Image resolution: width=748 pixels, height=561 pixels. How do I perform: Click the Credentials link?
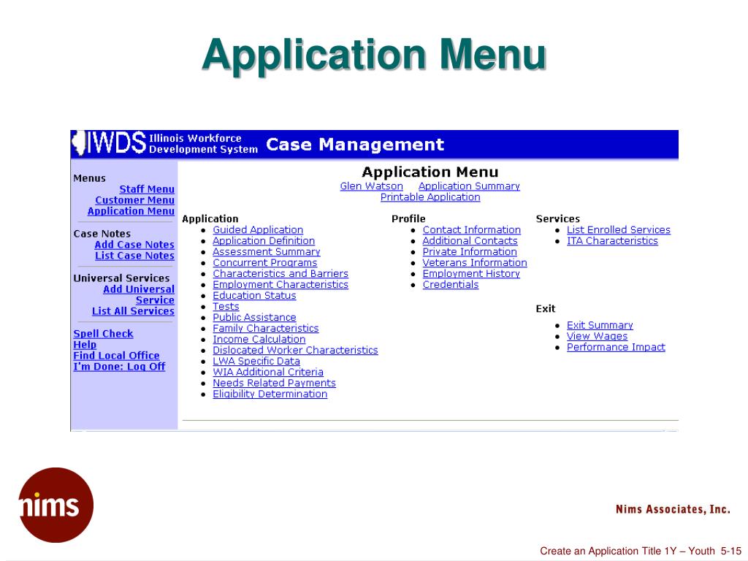(450, 285)
